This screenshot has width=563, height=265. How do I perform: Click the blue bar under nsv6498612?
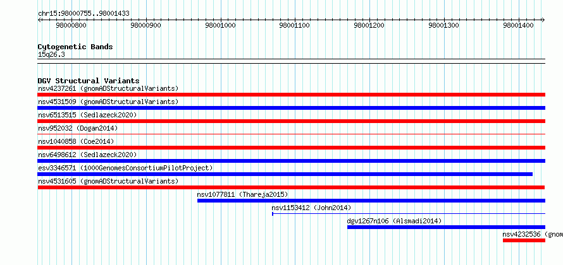coord(291,161)
